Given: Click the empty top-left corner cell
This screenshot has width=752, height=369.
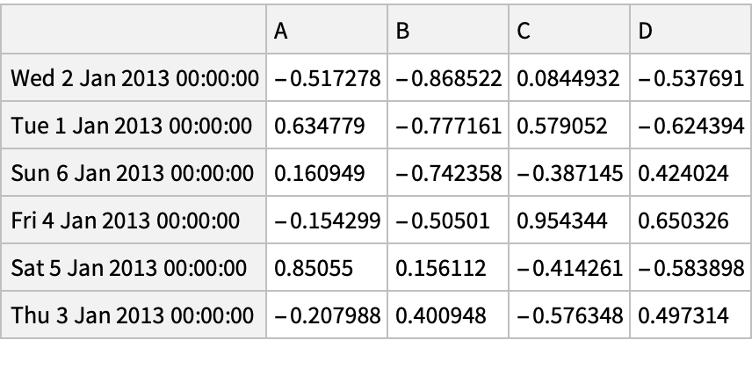Looking at the screenshot, I should (x=134, y=32).
